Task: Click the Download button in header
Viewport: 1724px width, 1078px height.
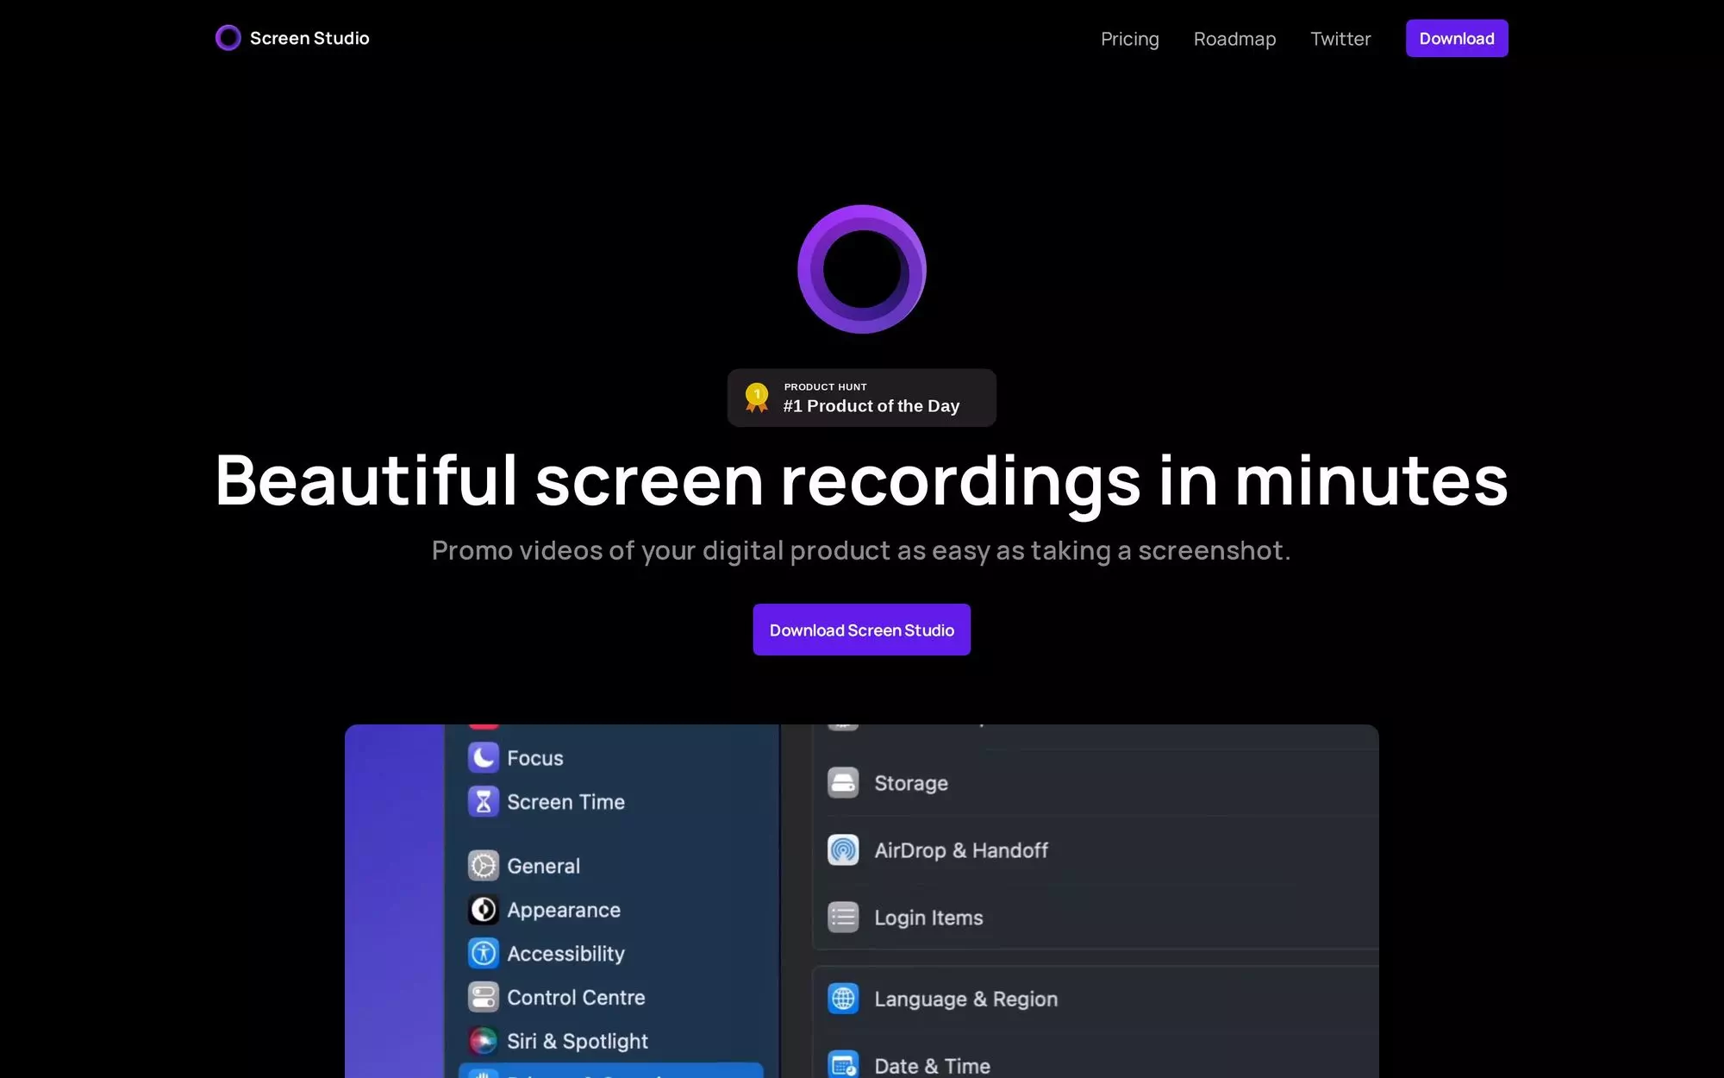Action: [x=1457, y=38]
